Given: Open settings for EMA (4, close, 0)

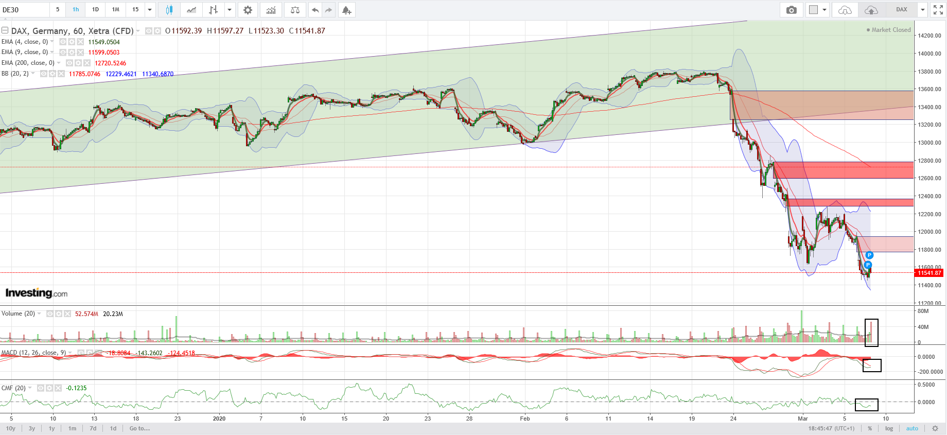Looking at the screenshot, I should [x=72, y=42].
